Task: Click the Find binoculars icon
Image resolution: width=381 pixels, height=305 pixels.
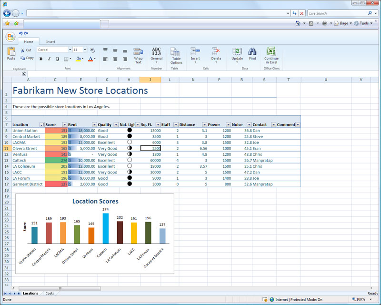Action: [252, 52]
